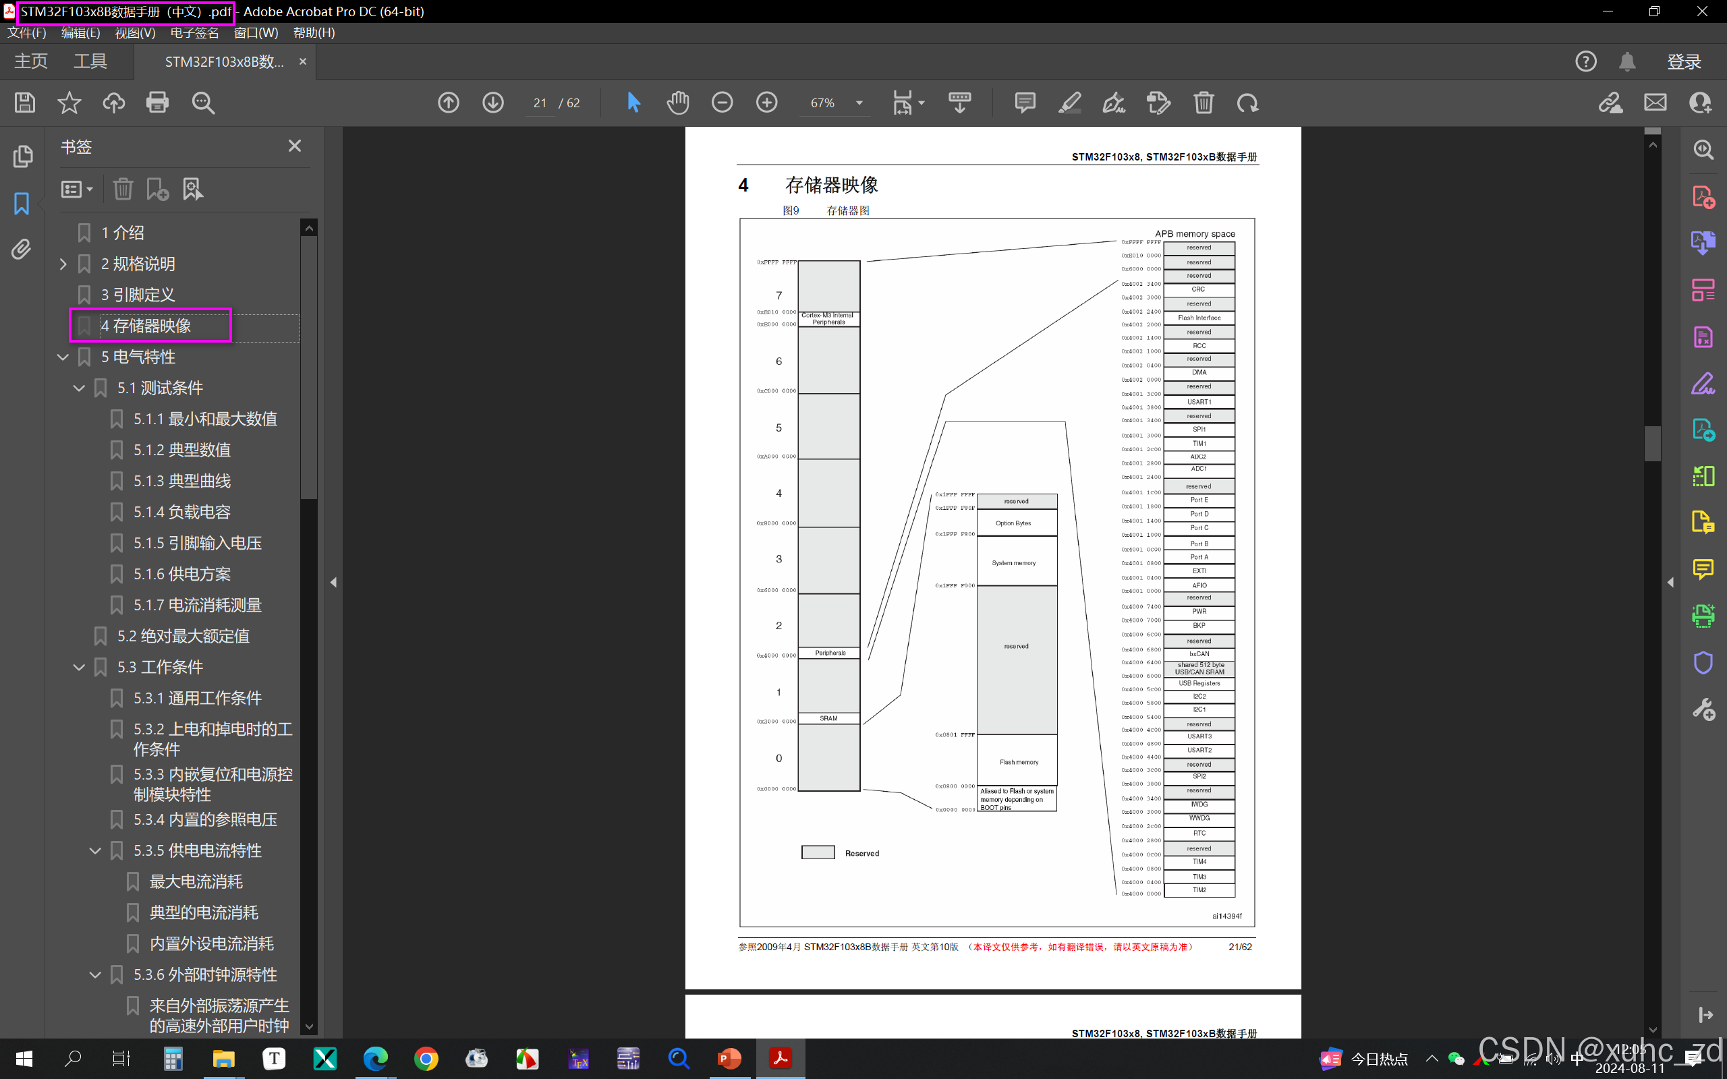The image size is (1727, 1079).
Task: Open the 编辑(E) menu
Action: click(x=80, y=33)
